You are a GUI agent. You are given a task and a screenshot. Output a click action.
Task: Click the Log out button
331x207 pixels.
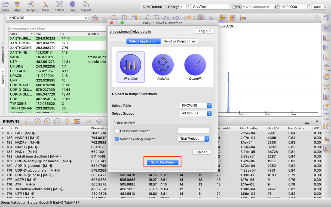tap(205, 31)
